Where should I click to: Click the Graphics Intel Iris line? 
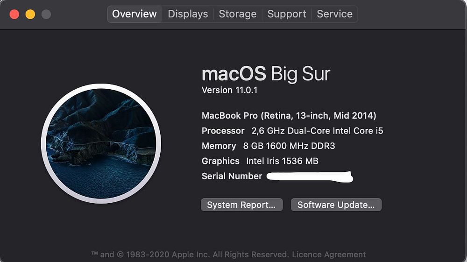(260, 161)
